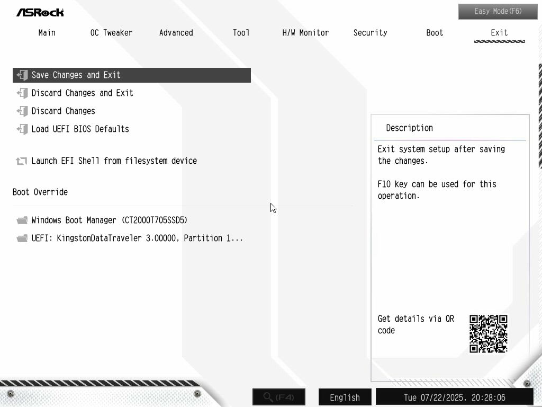Viewport: 542px width, 407px height.
Task: Open search with the magnifier F4 icon
Action: (279, 397)
